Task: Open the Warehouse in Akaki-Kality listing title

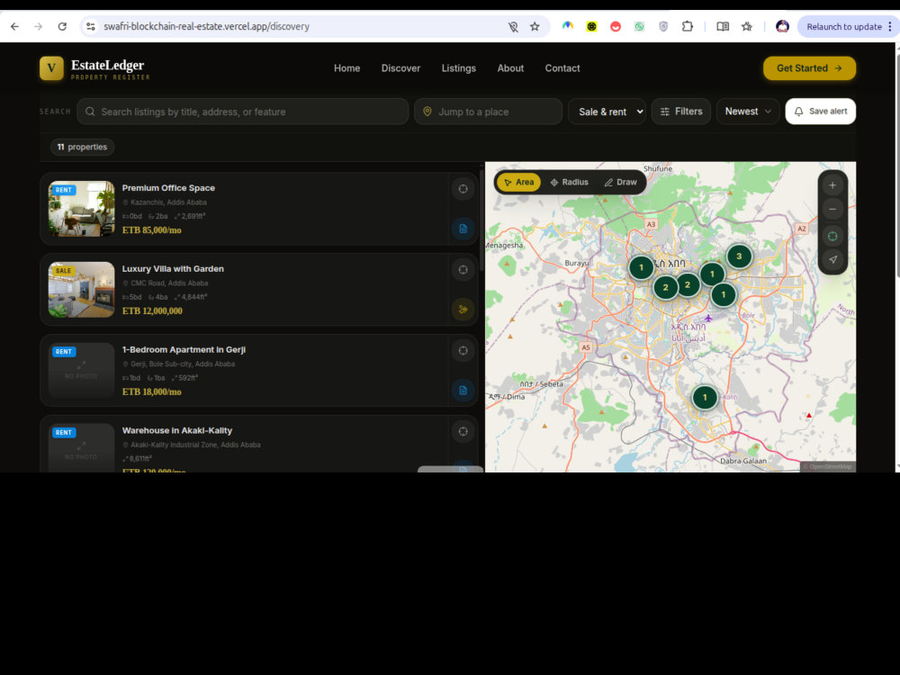Action: (176, 430)
